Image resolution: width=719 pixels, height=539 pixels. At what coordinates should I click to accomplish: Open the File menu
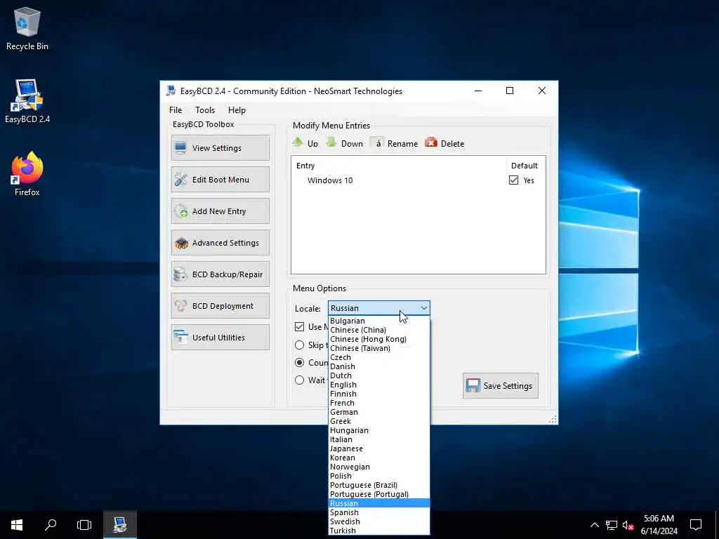coord(175,110)
